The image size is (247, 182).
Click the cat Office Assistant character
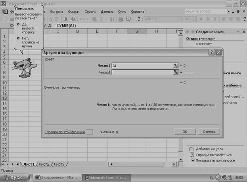point(25,68)
